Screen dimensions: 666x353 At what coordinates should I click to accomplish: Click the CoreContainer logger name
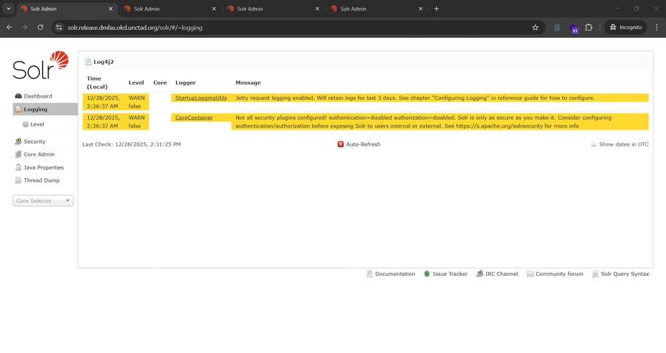click(x=194, y=118)
